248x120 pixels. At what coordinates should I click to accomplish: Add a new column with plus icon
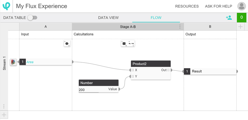pos(240,27)
